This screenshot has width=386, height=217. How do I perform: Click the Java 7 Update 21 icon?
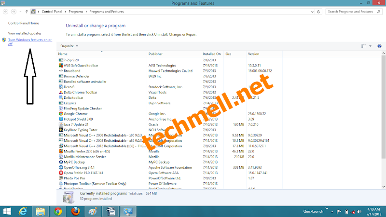point(61,124)
